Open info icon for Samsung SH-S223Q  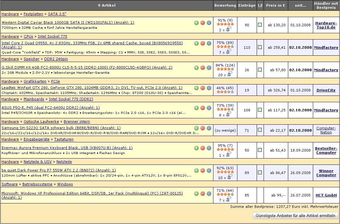pos(209,128)
